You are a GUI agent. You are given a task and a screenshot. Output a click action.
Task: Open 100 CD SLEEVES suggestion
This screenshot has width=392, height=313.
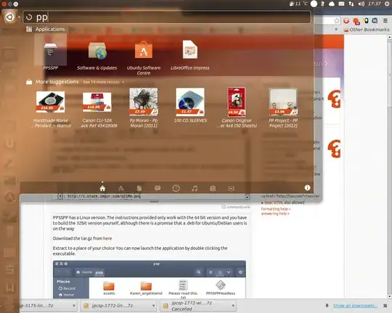[190, 106]
